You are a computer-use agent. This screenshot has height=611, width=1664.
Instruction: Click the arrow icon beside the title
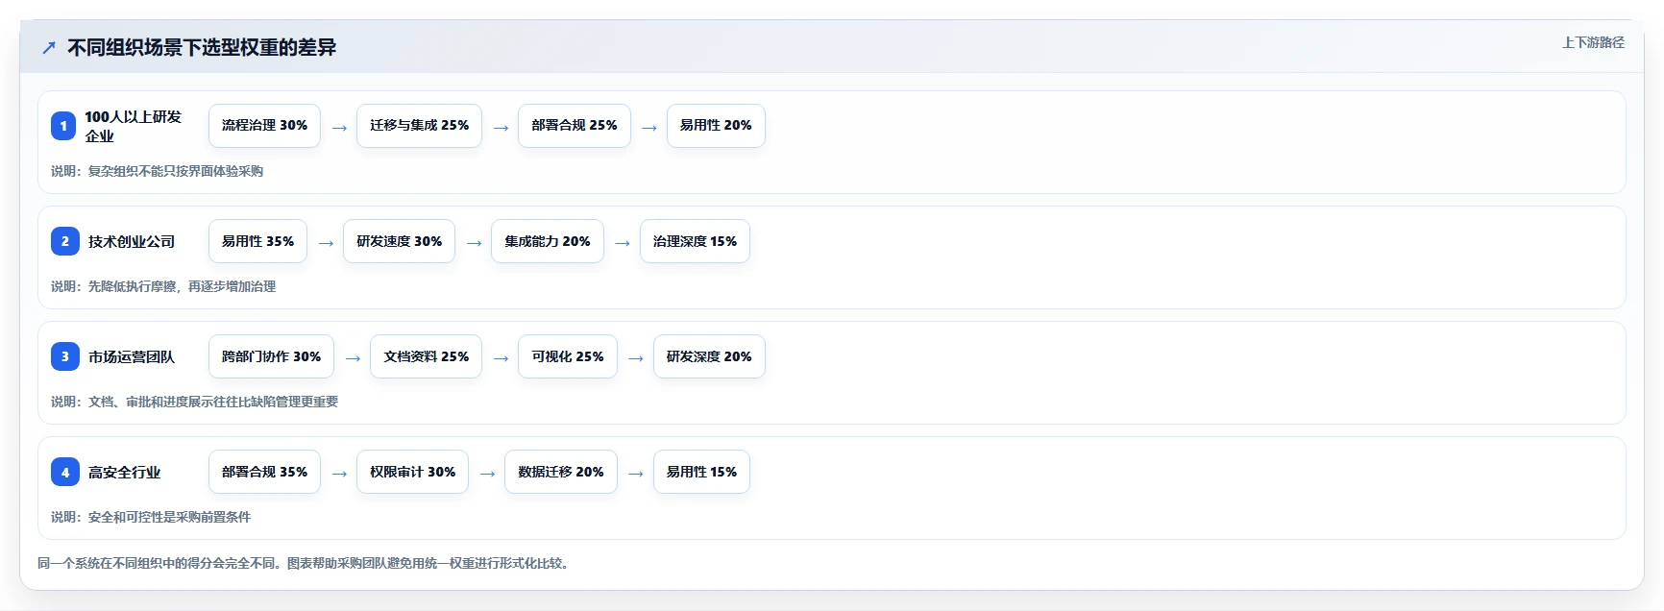(49, 47)
